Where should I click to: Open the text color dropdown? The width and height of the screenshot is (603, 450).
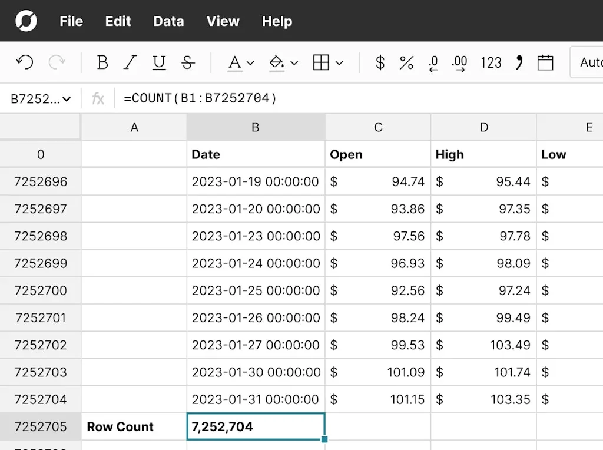[x=241, y=62]
